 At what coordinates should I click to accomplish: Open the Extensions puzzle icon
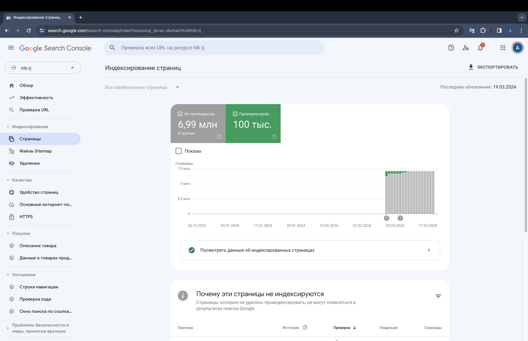[x=483, y=31]
